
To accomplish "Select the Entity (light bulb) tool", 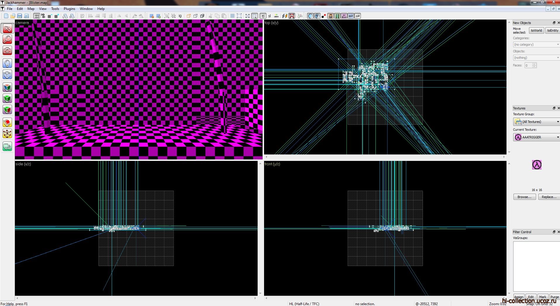I will pos(7,63).
